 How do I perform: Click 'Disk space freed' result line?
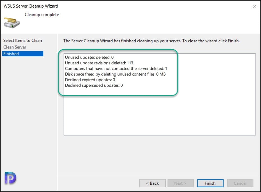pos(115,74)
